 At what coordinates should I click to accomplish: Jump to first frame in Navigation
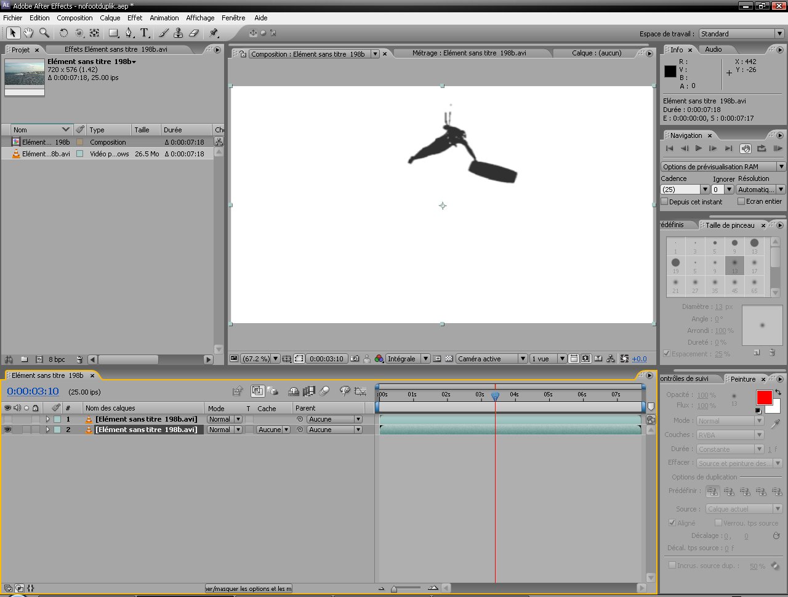point(670,148)
